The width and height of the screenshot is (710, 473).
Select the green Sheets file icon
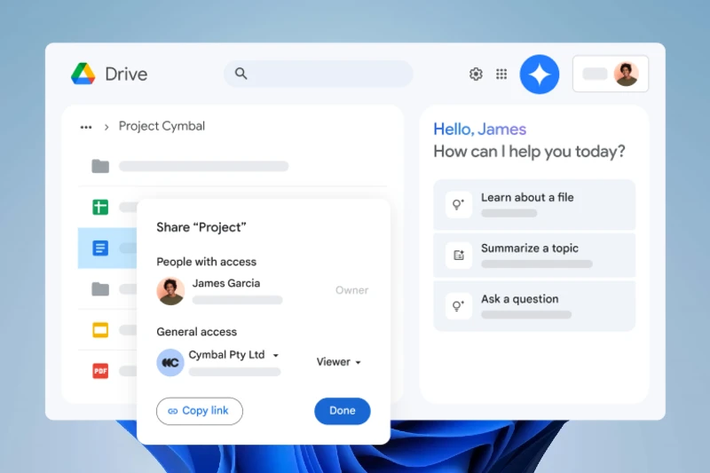point(100,207)
